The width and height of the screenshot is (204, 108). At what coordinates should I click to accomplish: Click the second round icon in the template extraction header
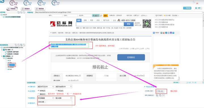click(x=18, y=45)
